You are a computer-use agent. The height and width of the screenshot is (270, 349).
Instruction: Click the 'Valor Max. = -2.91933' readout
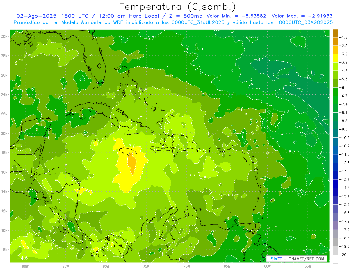(x=302, y=16)
